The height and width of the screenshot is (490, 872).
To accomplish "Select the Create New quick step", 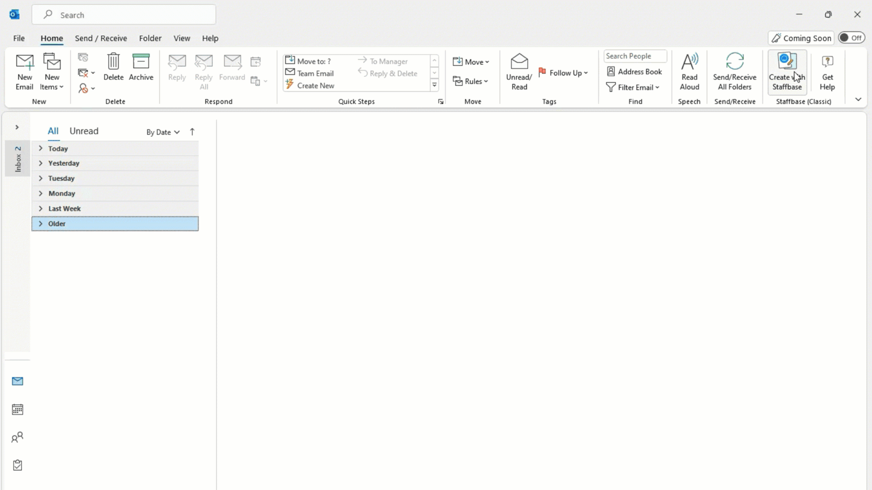I will click(310, 85).
